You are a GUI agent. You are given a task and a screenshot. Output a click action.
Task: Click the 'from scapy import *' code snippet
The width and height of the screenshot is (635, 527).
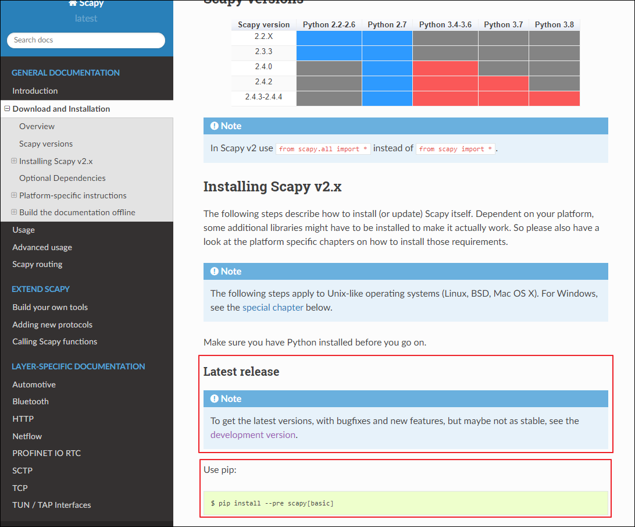[x=455, y=149]
